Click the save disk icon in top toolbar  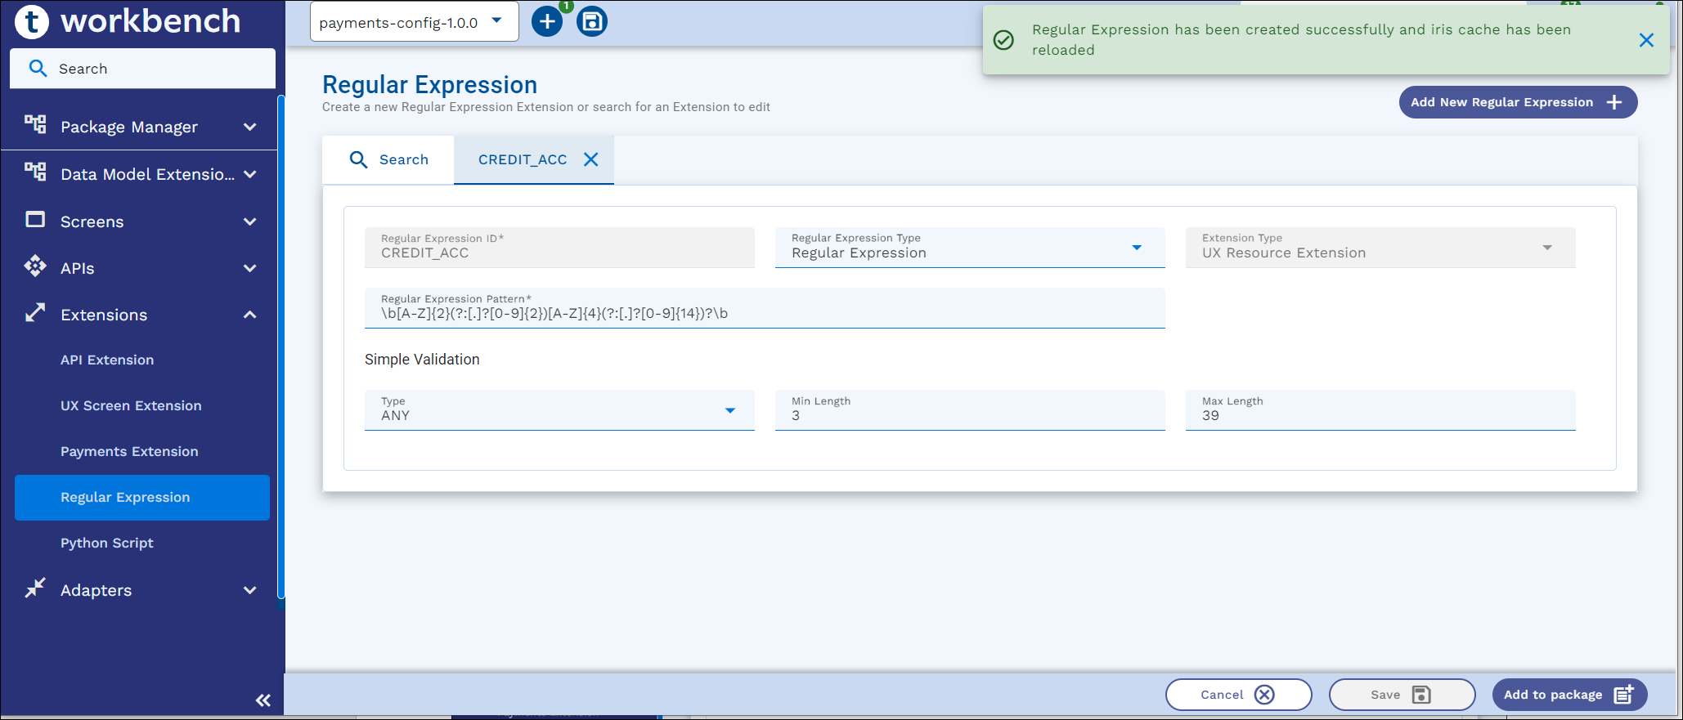pos(592,22)
